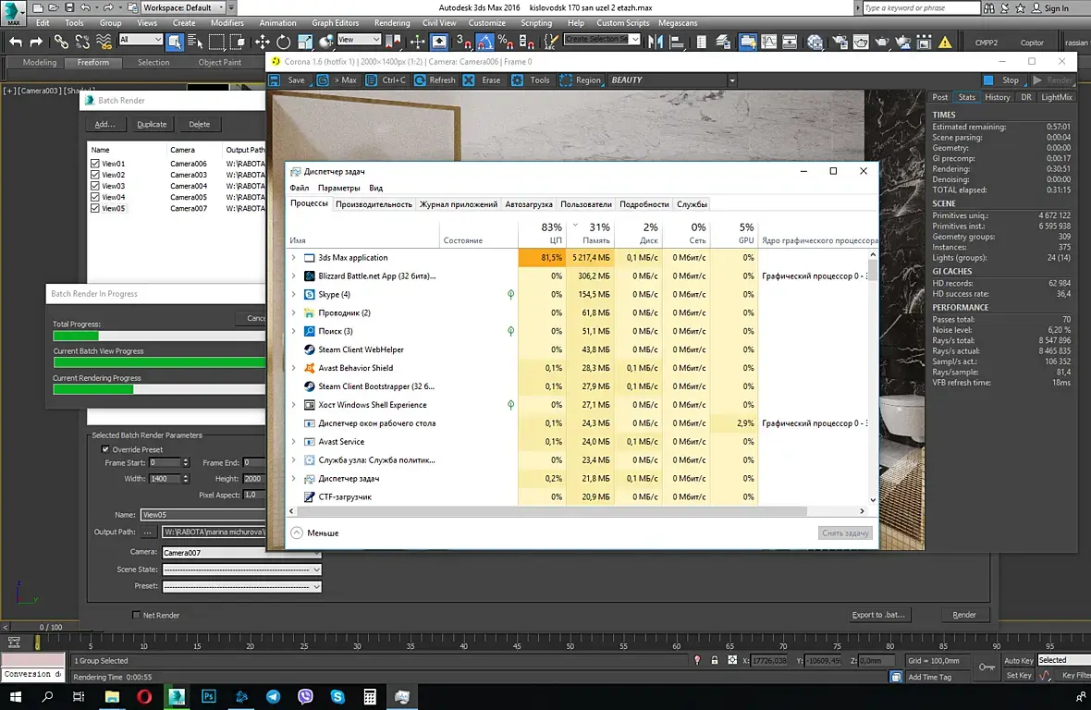The image size is (1091, 710).
Task: Toggle the Percent Snap tool
Action: (x=506, y=43)
